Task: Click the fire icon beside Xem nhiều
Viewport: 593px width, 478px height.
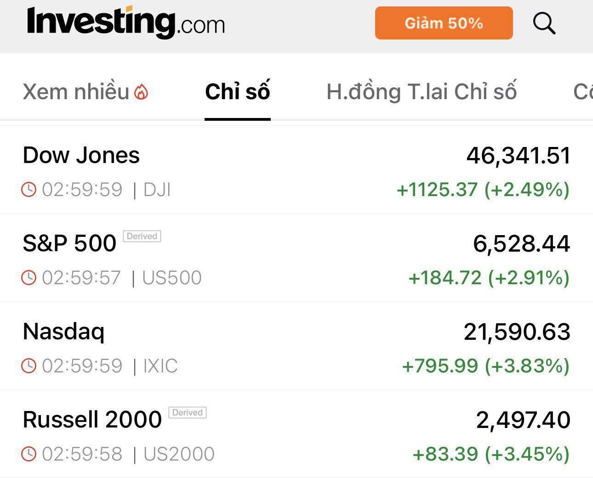Action: (x=141, y=92)
